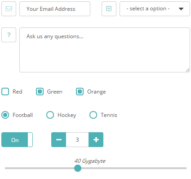Focus the Your Email Address field
The height and width of the screenshot is (179, 191).
[55, 9]
